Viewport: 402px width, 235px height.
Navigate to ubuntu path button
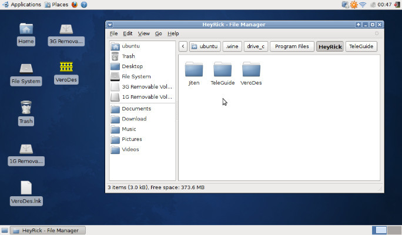(x=205, y=46)
